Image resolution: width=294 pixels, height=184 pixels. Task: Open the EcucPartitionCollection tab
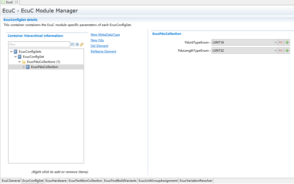(85, 181)
